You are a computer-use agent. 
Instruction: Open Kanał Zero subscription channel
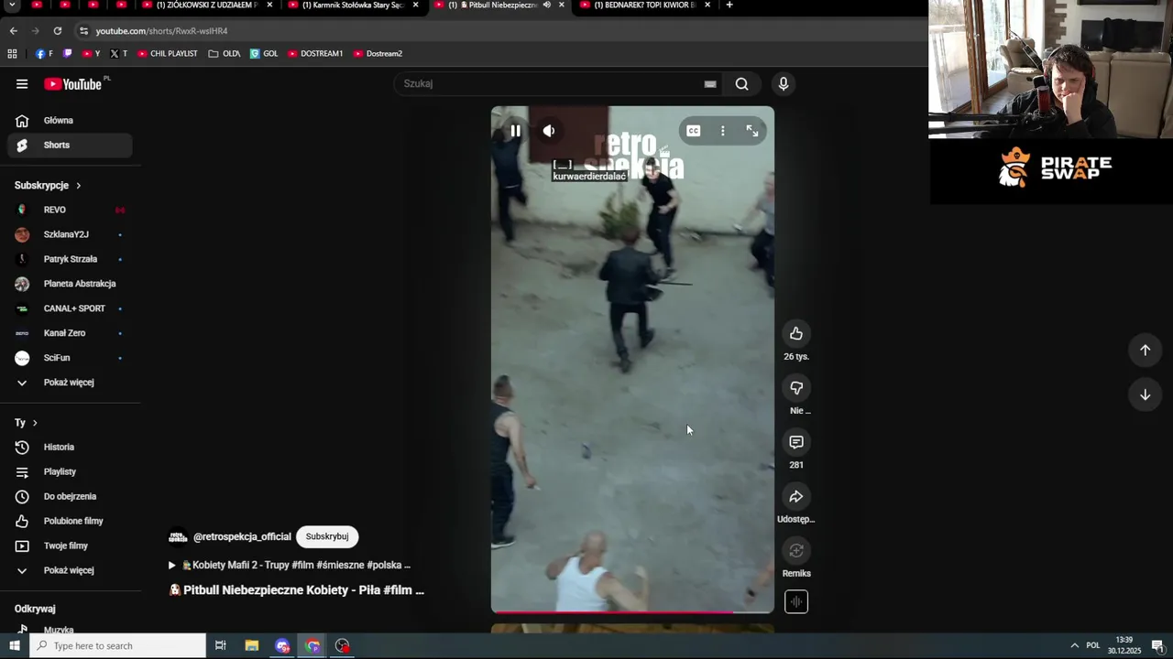(x=70, y=333)
